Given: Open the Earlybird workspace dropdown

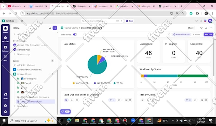Looking at the screenshot, I should (x=9, y=21).
